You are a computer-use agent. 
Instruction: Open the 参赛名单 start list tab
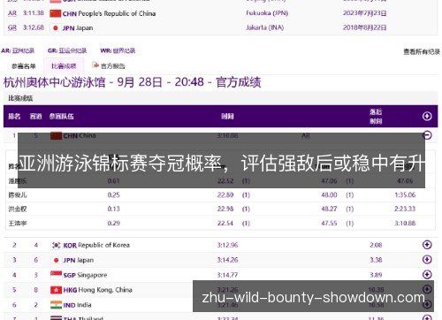pos(24,66)
